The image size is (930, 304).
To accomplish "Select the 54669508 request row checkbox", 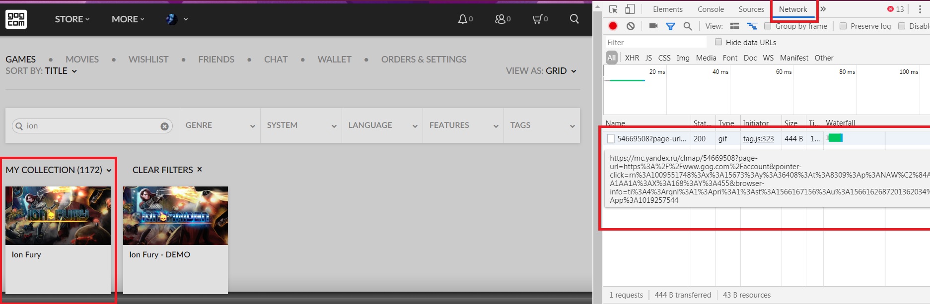I will pyautogui.click(x=611, y=139).
